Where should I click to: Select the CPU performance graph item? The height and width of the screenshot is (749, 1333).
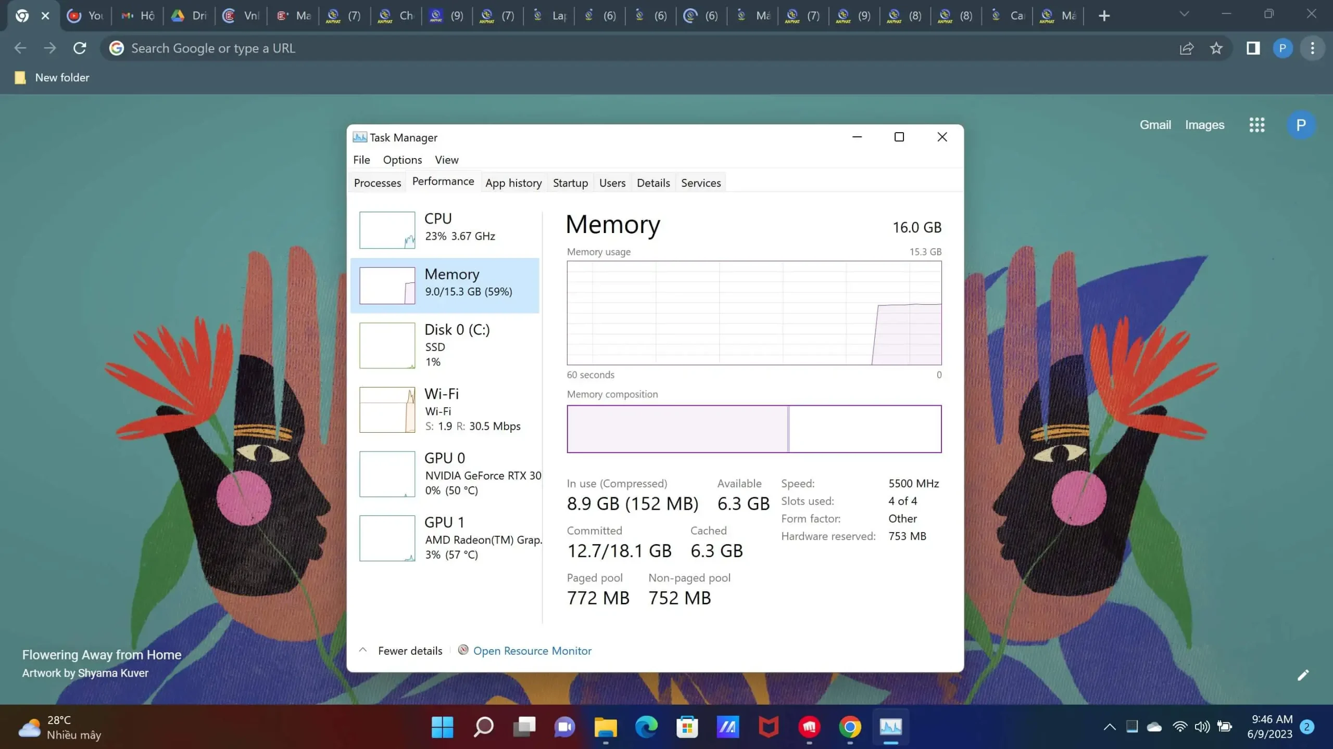tap(445, 229)
